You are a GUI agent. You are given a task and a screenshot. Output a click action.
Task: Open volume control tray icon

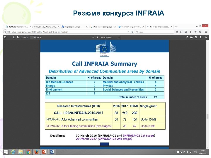pos(187,152)
